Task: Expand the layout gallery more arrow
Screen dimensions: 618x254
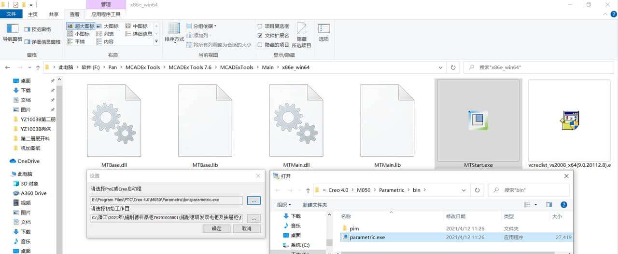Action: click(157, 42)
